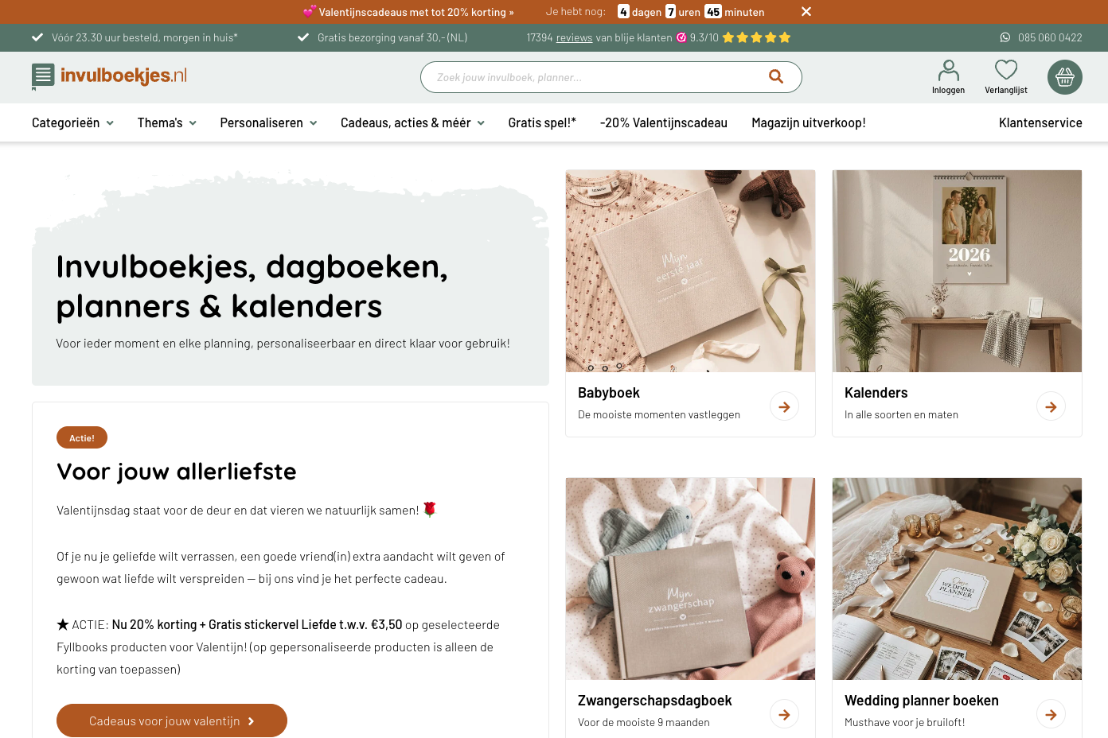The width and height of the screenshot is (1108, 738).
Task: Expand the Personaliseren menu
Action: pos(268,122)
